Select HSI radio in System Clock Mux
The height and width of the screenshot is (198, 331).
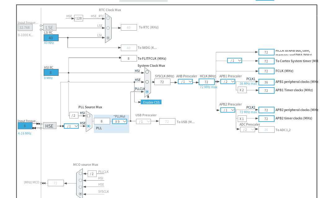[x=147, y=72]
